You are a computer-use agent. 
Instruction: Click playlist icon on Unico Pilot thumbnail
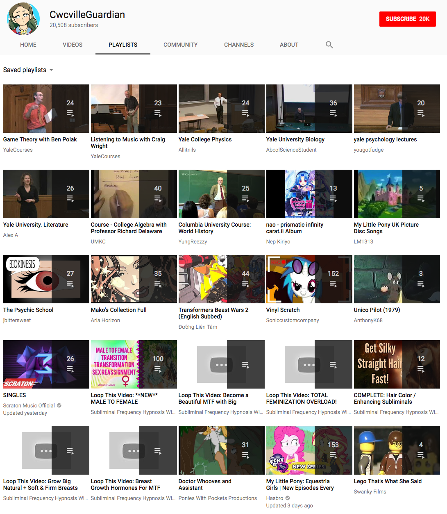coord(421,284)
